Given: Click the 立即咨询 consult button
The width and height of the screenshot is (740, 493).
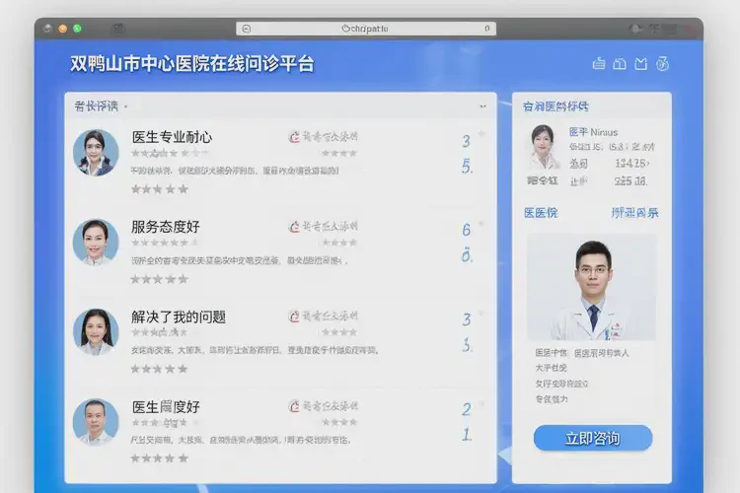Looking at the screenshot, I should (592, 438).
